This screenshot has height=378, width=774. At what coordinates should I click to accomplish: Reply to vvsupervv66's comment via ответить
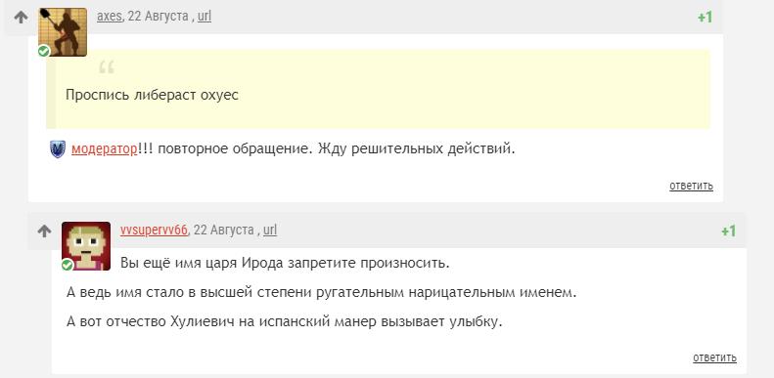point(714,357)
